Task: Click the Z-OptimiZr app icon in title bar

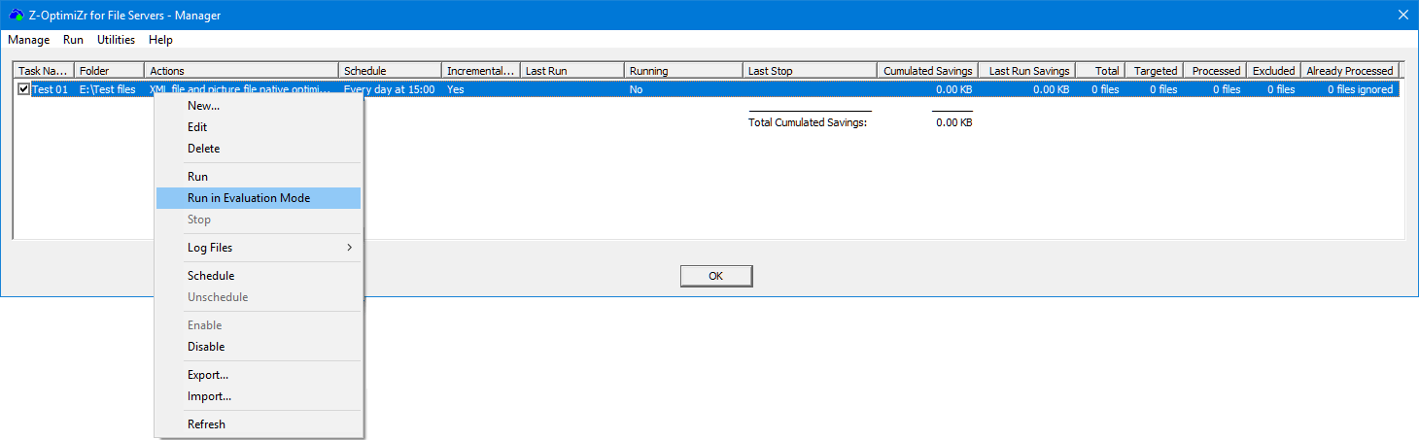Action: [16, 15]
